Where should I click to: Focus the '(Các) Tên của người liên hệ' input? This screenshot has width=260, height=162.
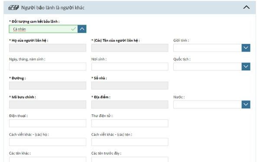[x=130, y=48]
